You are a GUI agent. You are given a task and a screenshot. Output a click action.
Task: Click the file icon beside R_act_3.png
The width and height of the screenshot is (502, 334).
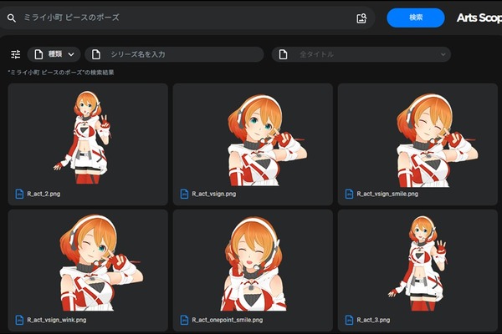349,320
